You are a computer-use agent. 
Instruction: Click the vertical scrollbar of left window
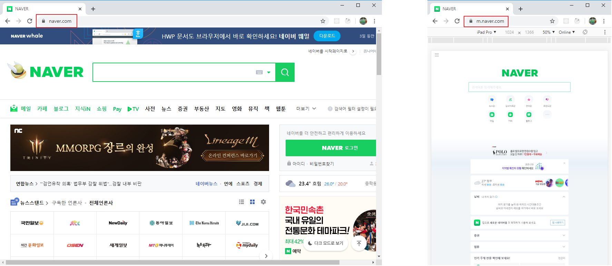pos(379,54)
